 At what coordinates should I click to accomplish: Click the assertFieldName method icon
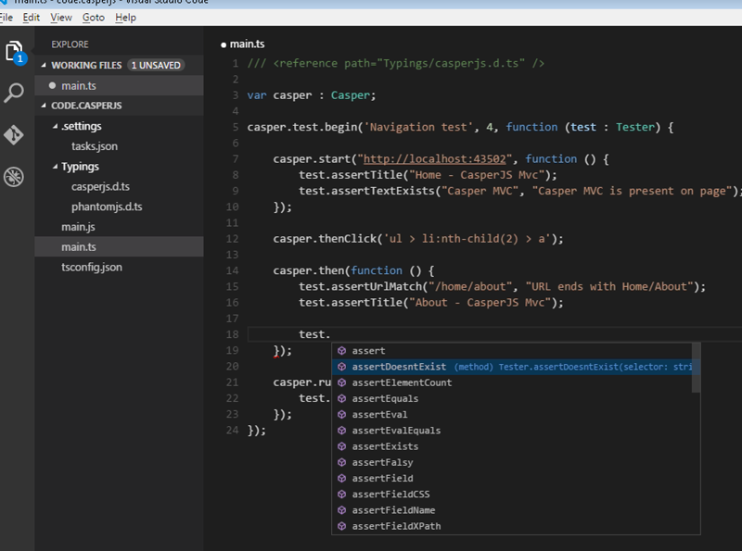click(x=341, y=510)
